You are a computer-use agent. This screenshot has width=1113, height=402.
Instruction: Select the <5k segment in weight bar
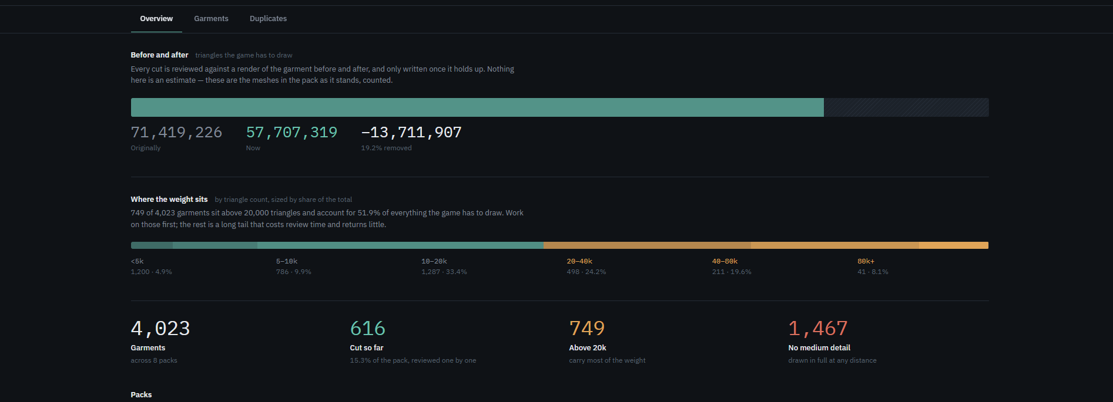click(x=152, y=245)
